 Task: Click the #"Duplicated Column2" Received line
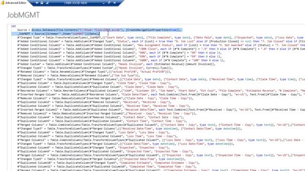[94, 102]
